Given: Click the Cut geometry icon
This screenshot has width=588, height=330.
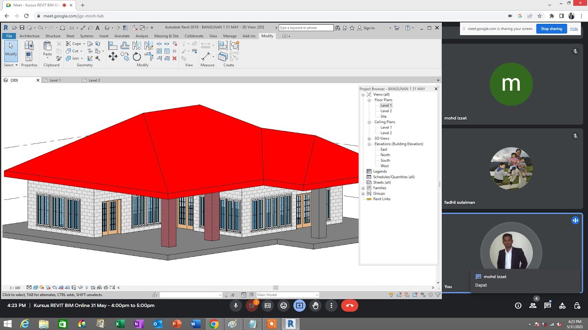Looking at the screenshot, I should tap(68, 51).
